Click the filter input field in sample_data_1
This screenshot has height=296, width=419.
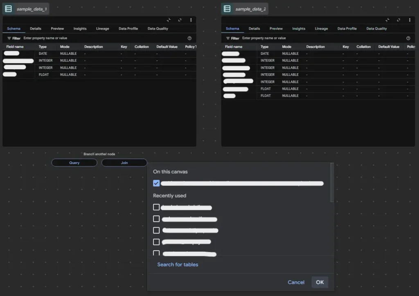pyautogui.click(x=104, y=38)
